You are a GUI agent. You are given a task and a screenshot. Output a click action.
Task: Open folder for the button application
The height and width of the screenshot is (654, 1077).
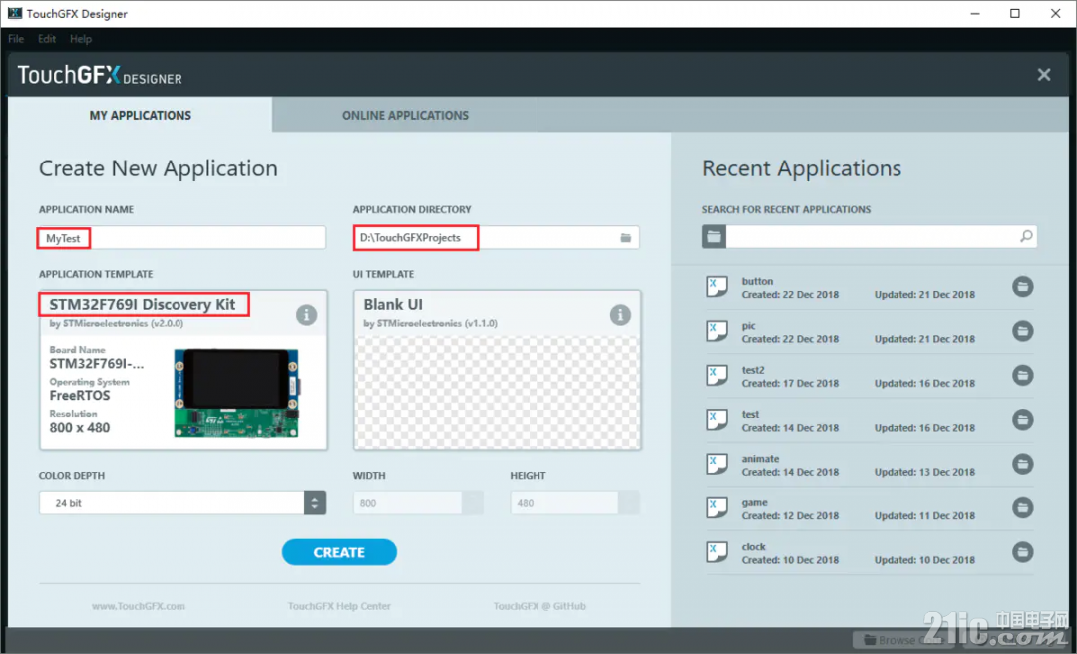pos(1022,287)
